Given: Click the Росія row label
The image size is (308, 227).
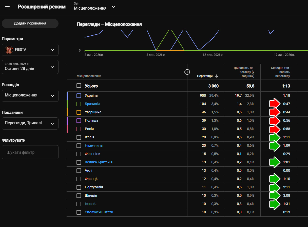Looking at the screenshot, I should point(89,129).
